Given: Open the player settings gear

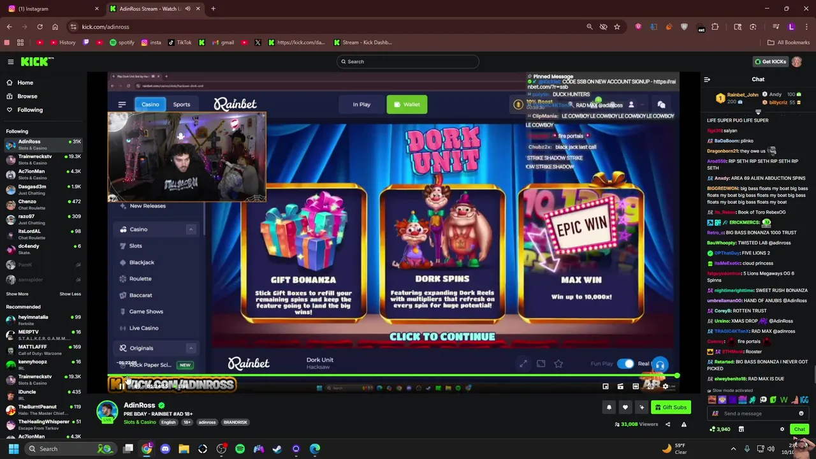Looking at the screenshot, I should coord(666,386).
